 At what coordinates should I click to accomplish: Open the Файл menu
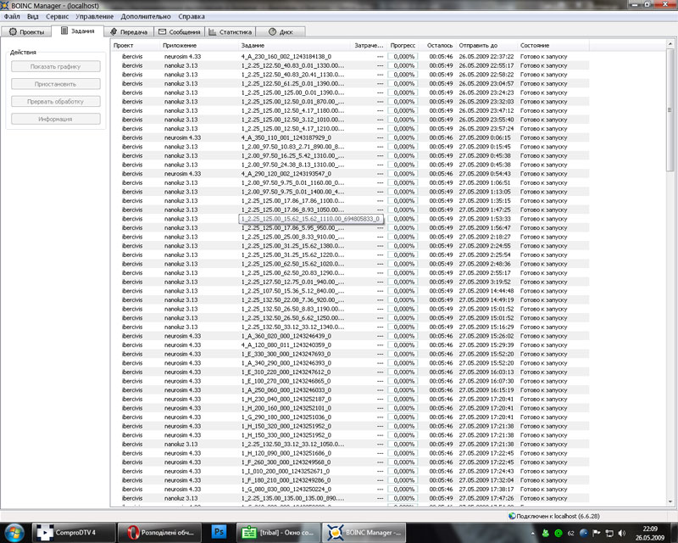click(12, 16)
